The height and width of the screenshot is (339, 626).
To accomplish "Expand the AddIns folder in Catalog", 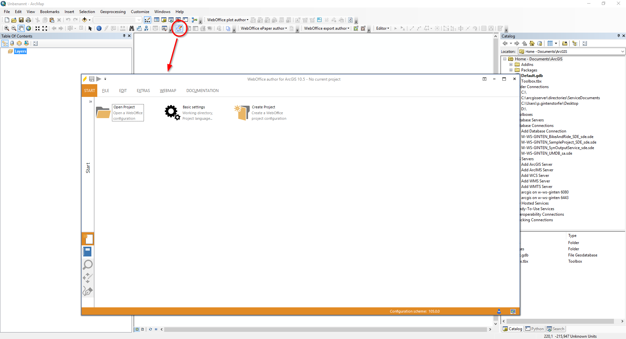I will (511, 64).
